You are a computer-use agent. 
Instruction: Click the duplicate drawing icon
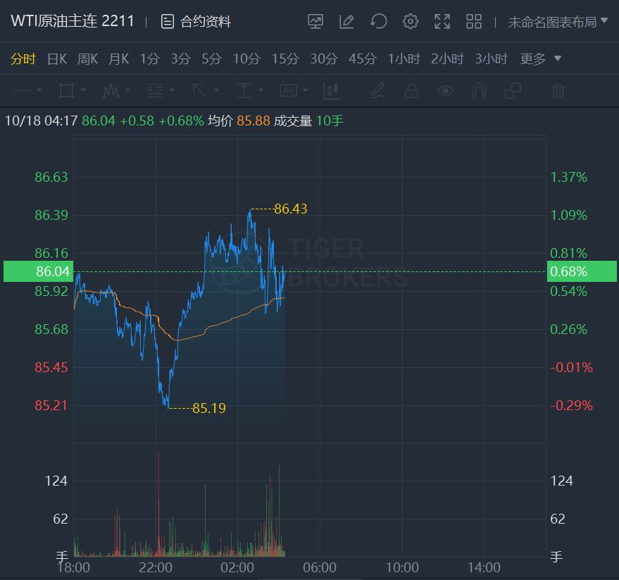(513, 90)
